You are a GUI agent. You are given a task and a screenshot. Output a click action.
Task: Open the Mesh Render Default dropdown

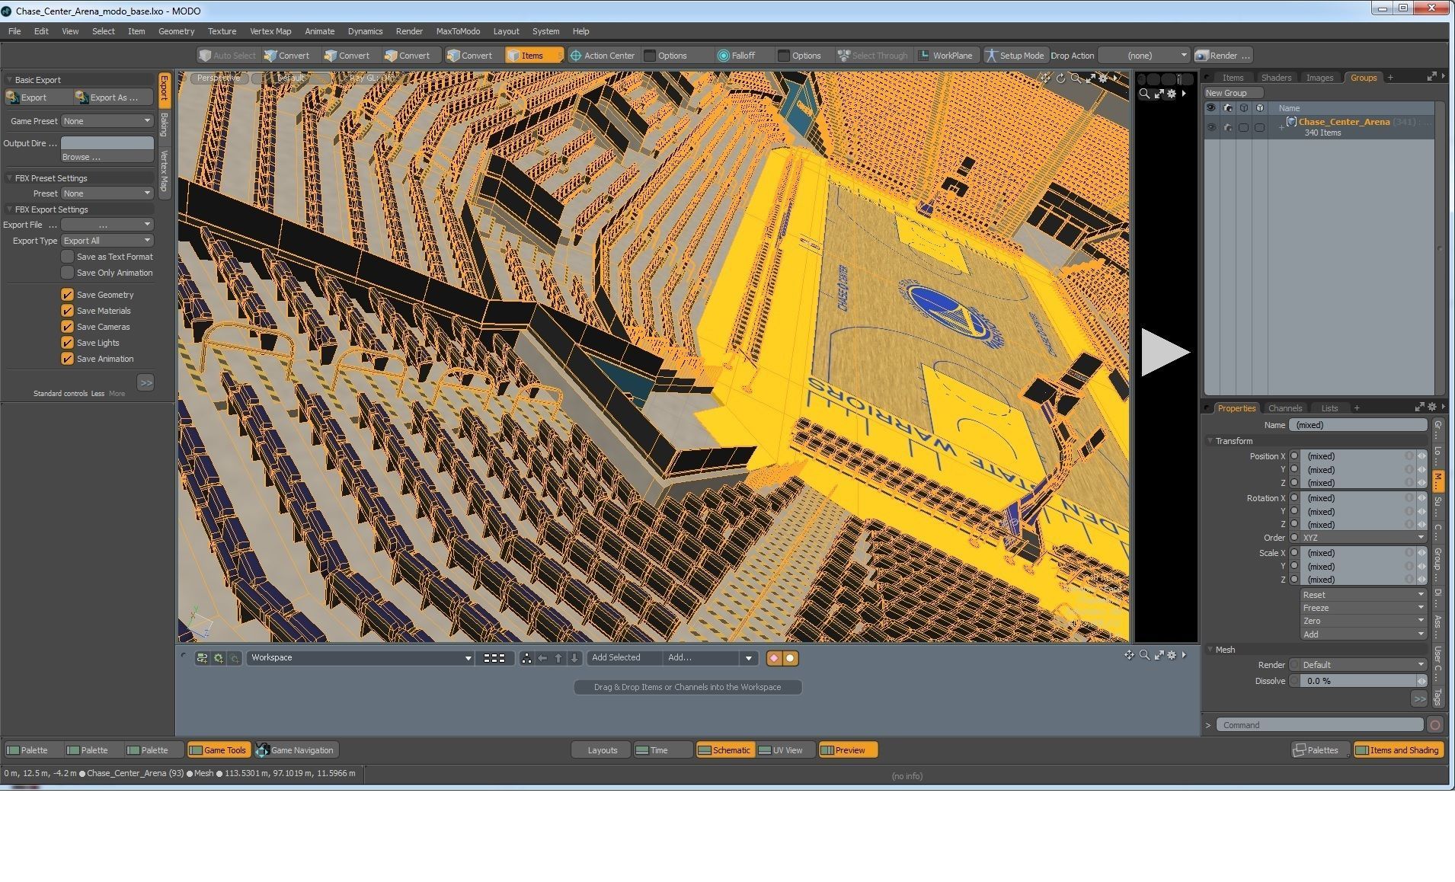tap(1363, 665)
